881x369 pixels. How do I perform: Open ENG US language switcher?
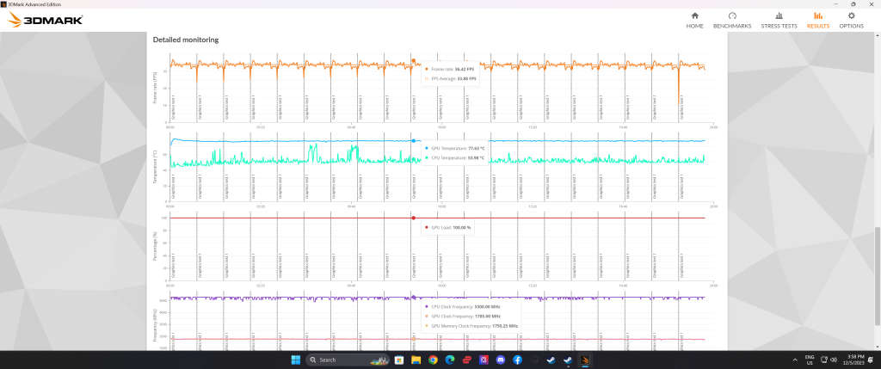[x=810, y=360]
